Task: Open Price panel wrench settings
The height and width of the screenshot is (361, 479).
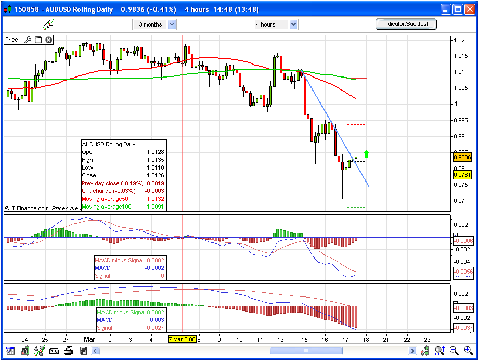Action: [x=28, y=40]
